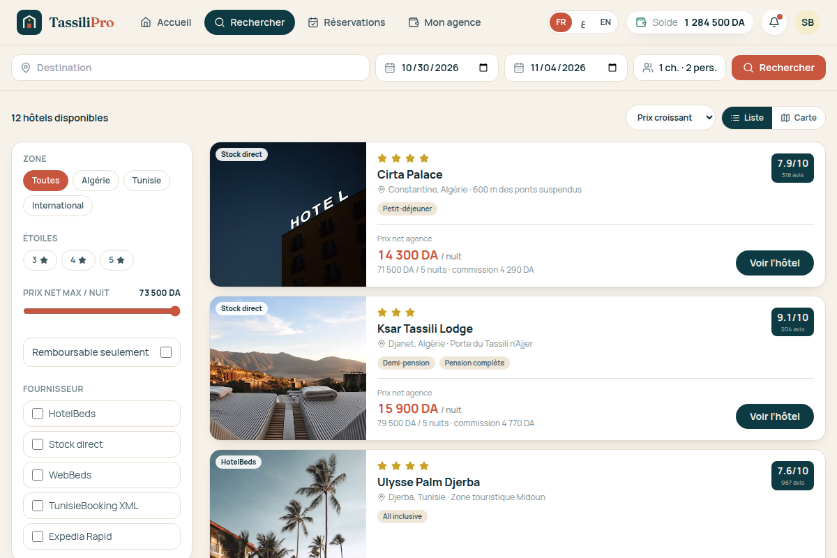Image resolution: width=837 pixels, height=558 pixels.
Task: Open the Ksar Tassili Lodge hotel photo
Action: (288, 368)
